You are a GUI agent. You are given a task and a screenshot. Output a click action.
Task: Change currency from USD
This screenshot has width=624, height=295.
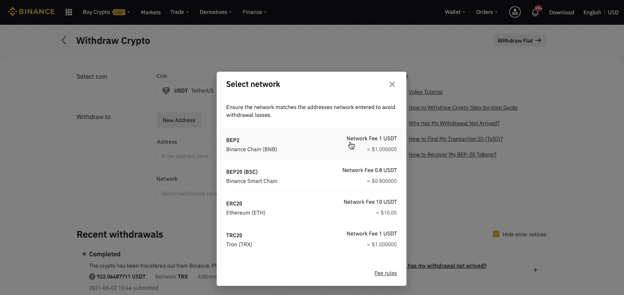tap(613, 12)
